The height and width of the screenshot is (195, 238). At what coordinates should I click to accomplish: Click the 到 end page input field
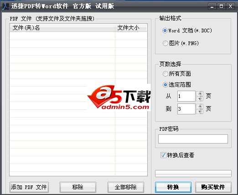pos(186,109)
